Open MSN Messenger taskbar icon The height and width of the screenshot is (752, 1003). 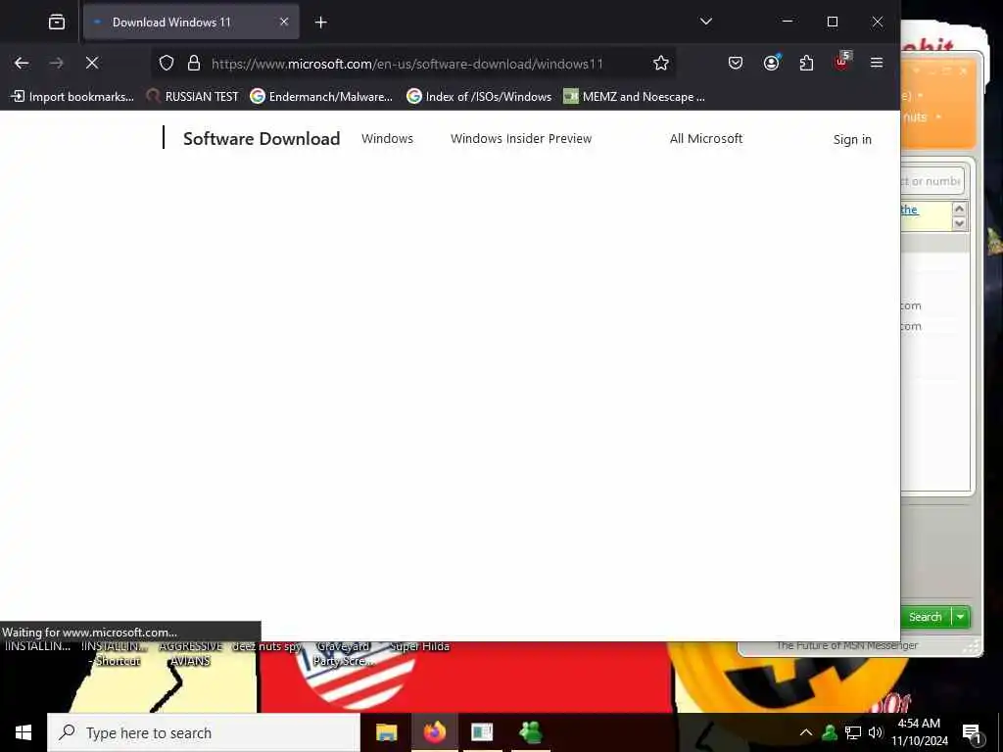coord(531,732)
